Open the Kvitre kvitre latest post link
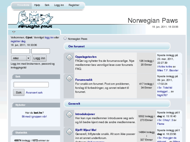Image resolution: width=190 pixels, height=142 pixels. [165, 67]
